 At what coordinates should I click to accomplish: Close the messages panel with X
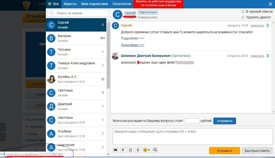tap(270, 4)
